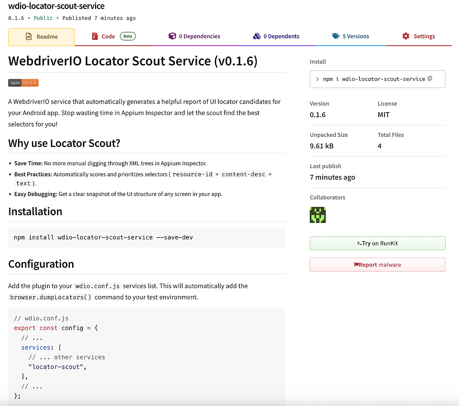Viewport: 459px width, 406px height.
Task: Click the Code zip file icon
Action: [x=95, y=36]
